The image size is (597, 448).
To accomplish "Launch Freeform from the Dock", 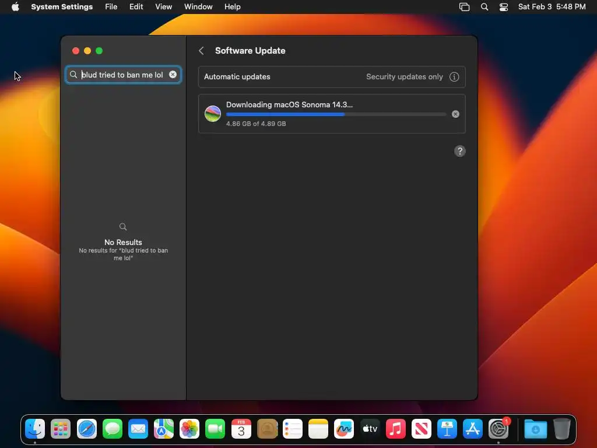I will pyautogui.click(x=344, y=429).
